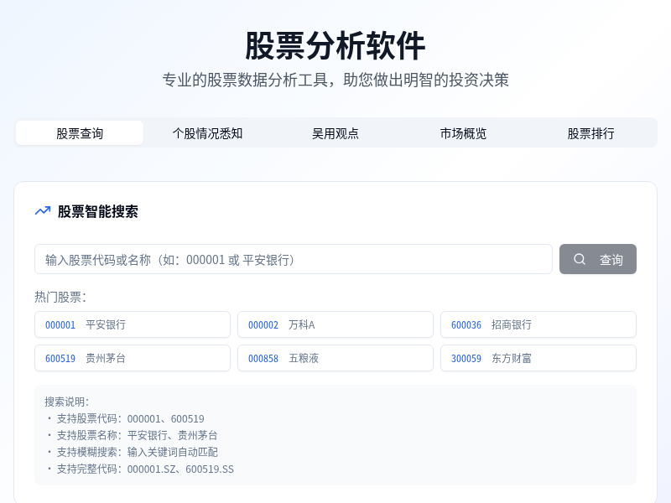
Task: Click the trending-up icon beside 股票智能搜索
Action: (x=43, y=211)
